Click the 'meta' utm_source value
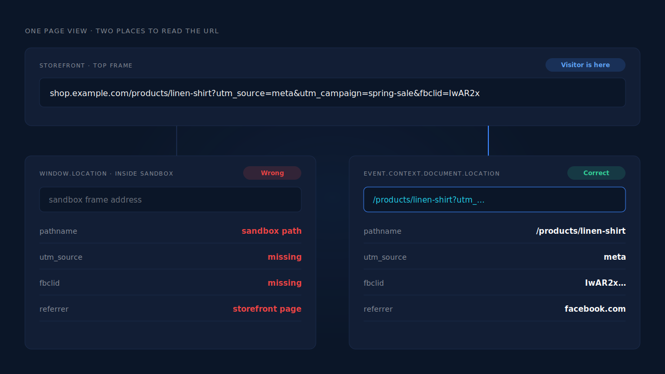The height and width of the screenshot is (374, 665). (x=615, y=257)
